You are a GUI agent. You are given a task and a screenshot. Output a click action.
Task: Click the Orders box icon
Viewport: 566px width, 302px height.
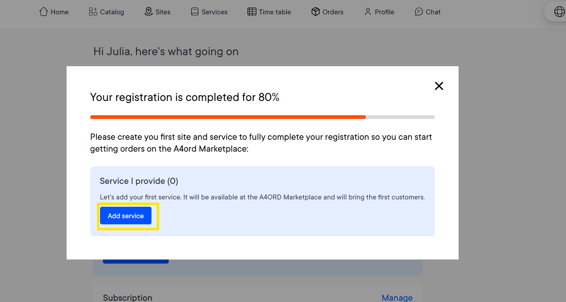[315, 12]
